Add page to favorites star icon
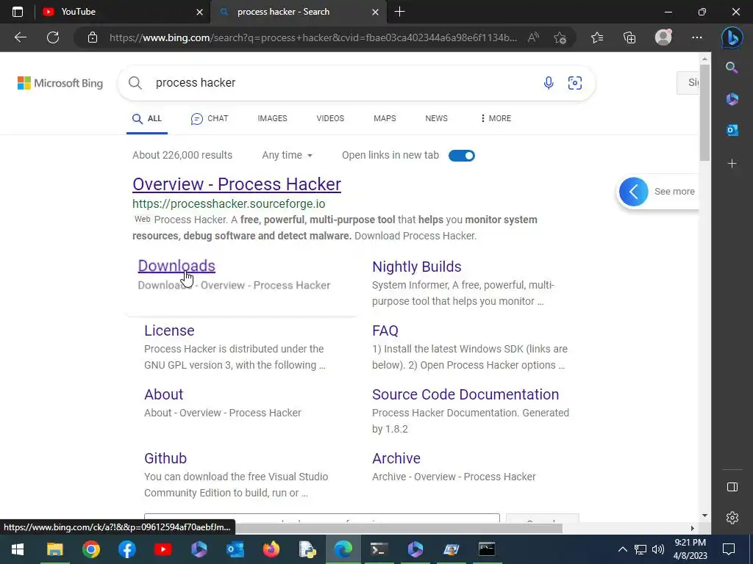The height and width of the screenshot is (564, 753). point(560,37)
